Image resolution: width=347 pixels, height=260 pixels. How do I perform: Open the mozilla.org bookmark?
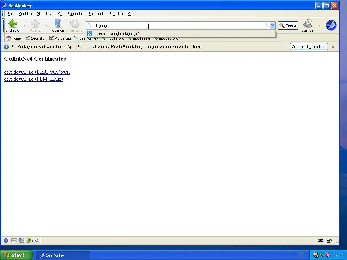coord(113,39)
